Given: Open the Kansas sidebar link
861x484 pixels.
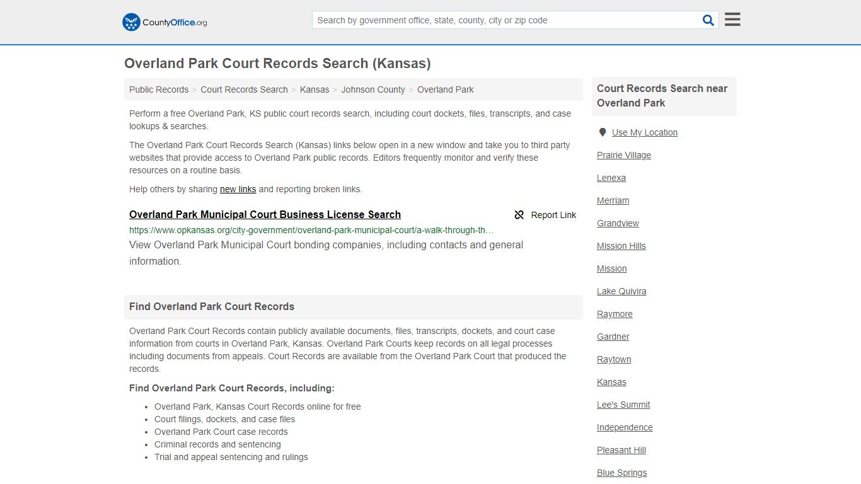Looking at the screenshot, I should pos(611,382).
